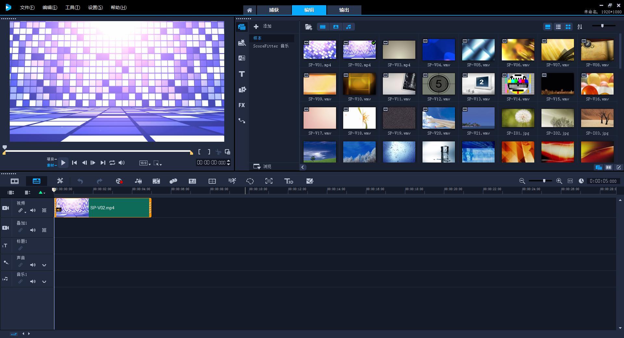Expand the Music1 track options
The image size is (624, 338).
coord(44,281)
